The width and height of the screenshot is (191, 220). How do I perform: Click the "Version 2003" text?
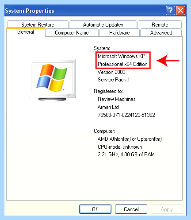111,72
